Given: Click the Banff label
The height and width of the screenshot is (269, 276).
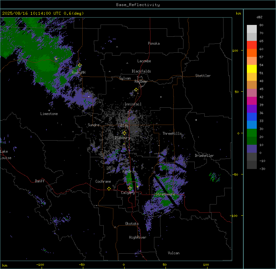Looking at the screenshot, I should 40,181.
